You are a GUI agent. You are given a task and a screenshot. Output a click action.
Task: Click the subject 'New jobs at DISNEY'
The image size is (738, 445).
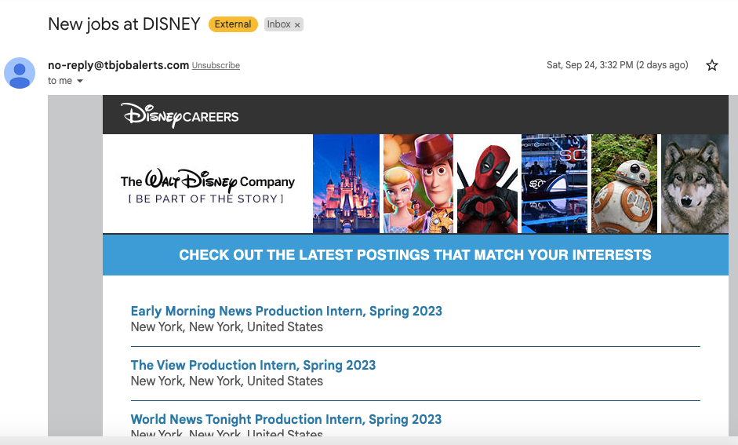[x=124, y=24]
